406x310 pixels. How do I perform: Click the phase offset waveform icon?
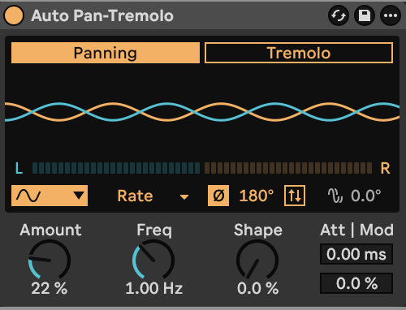tap(335, 196)
